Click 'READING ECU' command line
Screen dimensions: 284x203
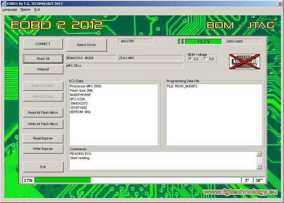click(x=80, y=154)
